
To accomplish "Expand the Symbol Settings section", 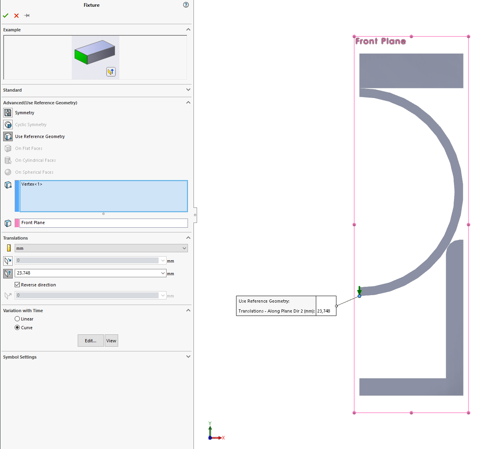I will click(188, 357).
